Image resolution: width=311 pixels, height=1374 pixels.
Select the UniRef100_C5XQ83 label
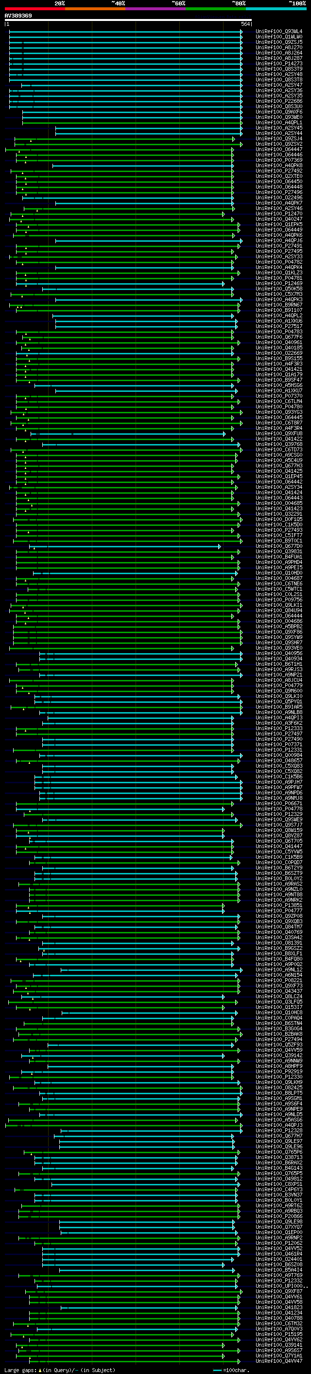click(x=279, y=766)
